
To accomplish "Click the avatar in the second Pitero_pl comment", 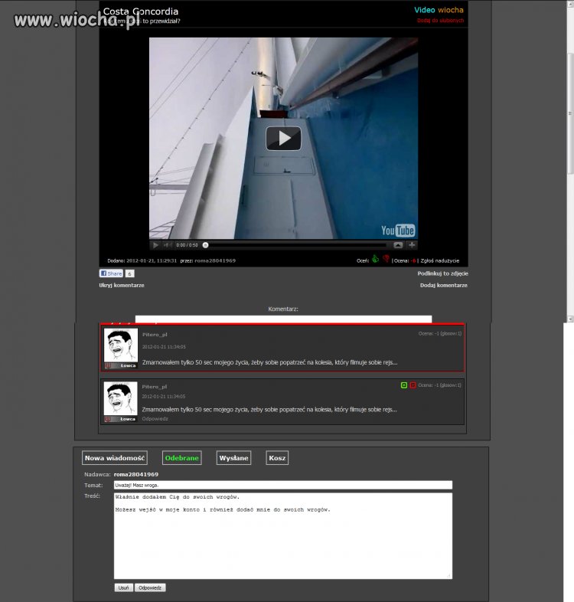I will 120,398.
